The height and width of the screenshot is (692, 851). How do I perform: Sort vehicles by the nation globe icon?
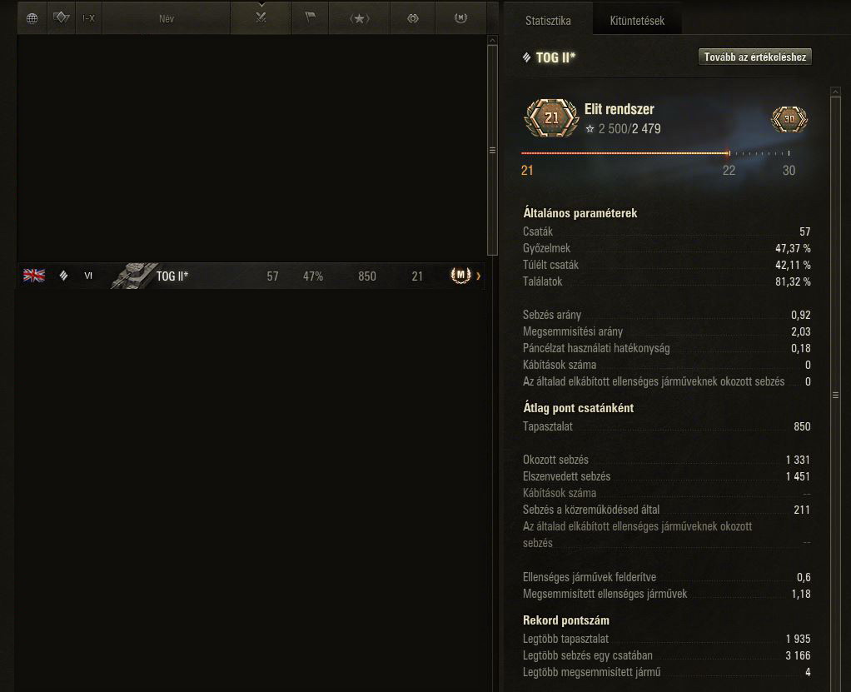click(x=32, y=18)
